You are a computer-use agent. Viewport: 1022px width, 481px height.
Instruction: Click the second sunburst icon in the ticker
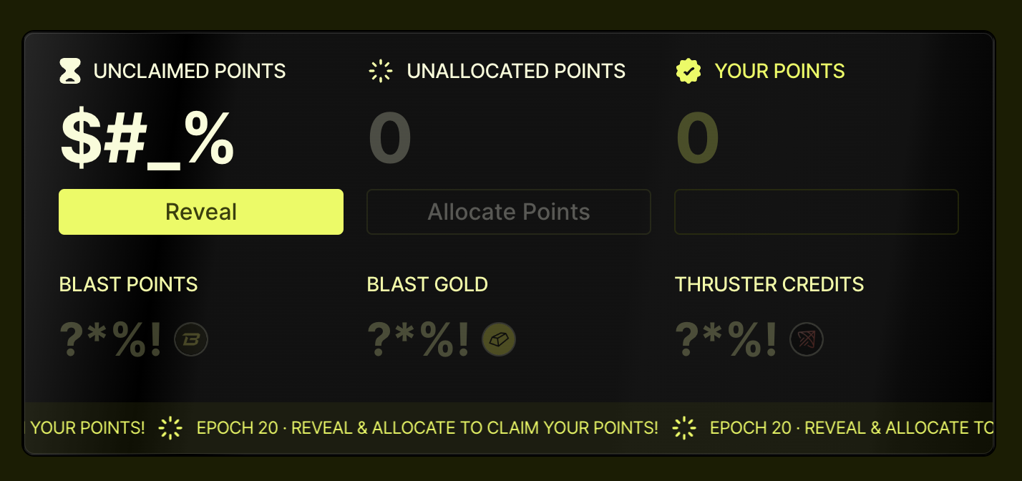(684, 428)
